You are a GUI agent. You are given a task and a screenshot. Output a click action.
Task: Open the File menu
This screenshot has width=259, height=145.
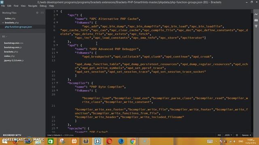pos(3,6)
